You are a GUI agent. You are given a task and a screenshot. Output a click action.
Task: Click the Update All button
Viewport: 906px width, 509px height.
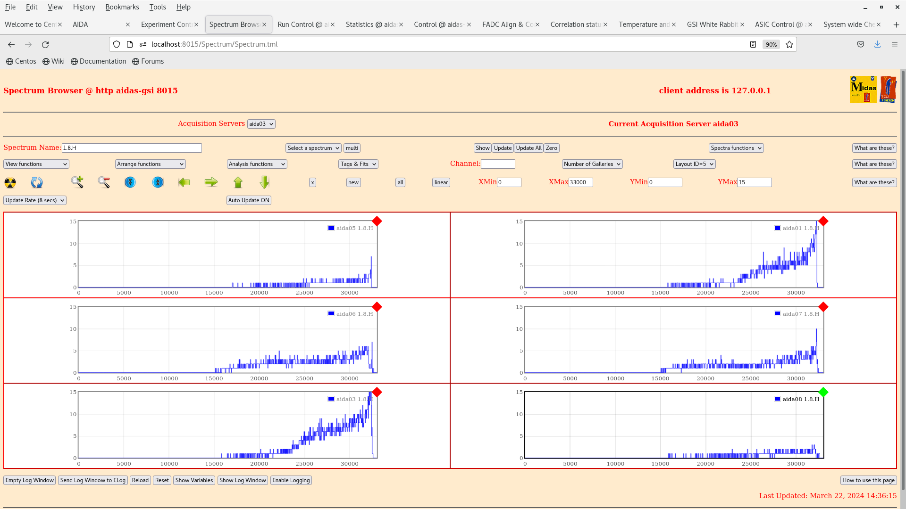click(528, 148)
